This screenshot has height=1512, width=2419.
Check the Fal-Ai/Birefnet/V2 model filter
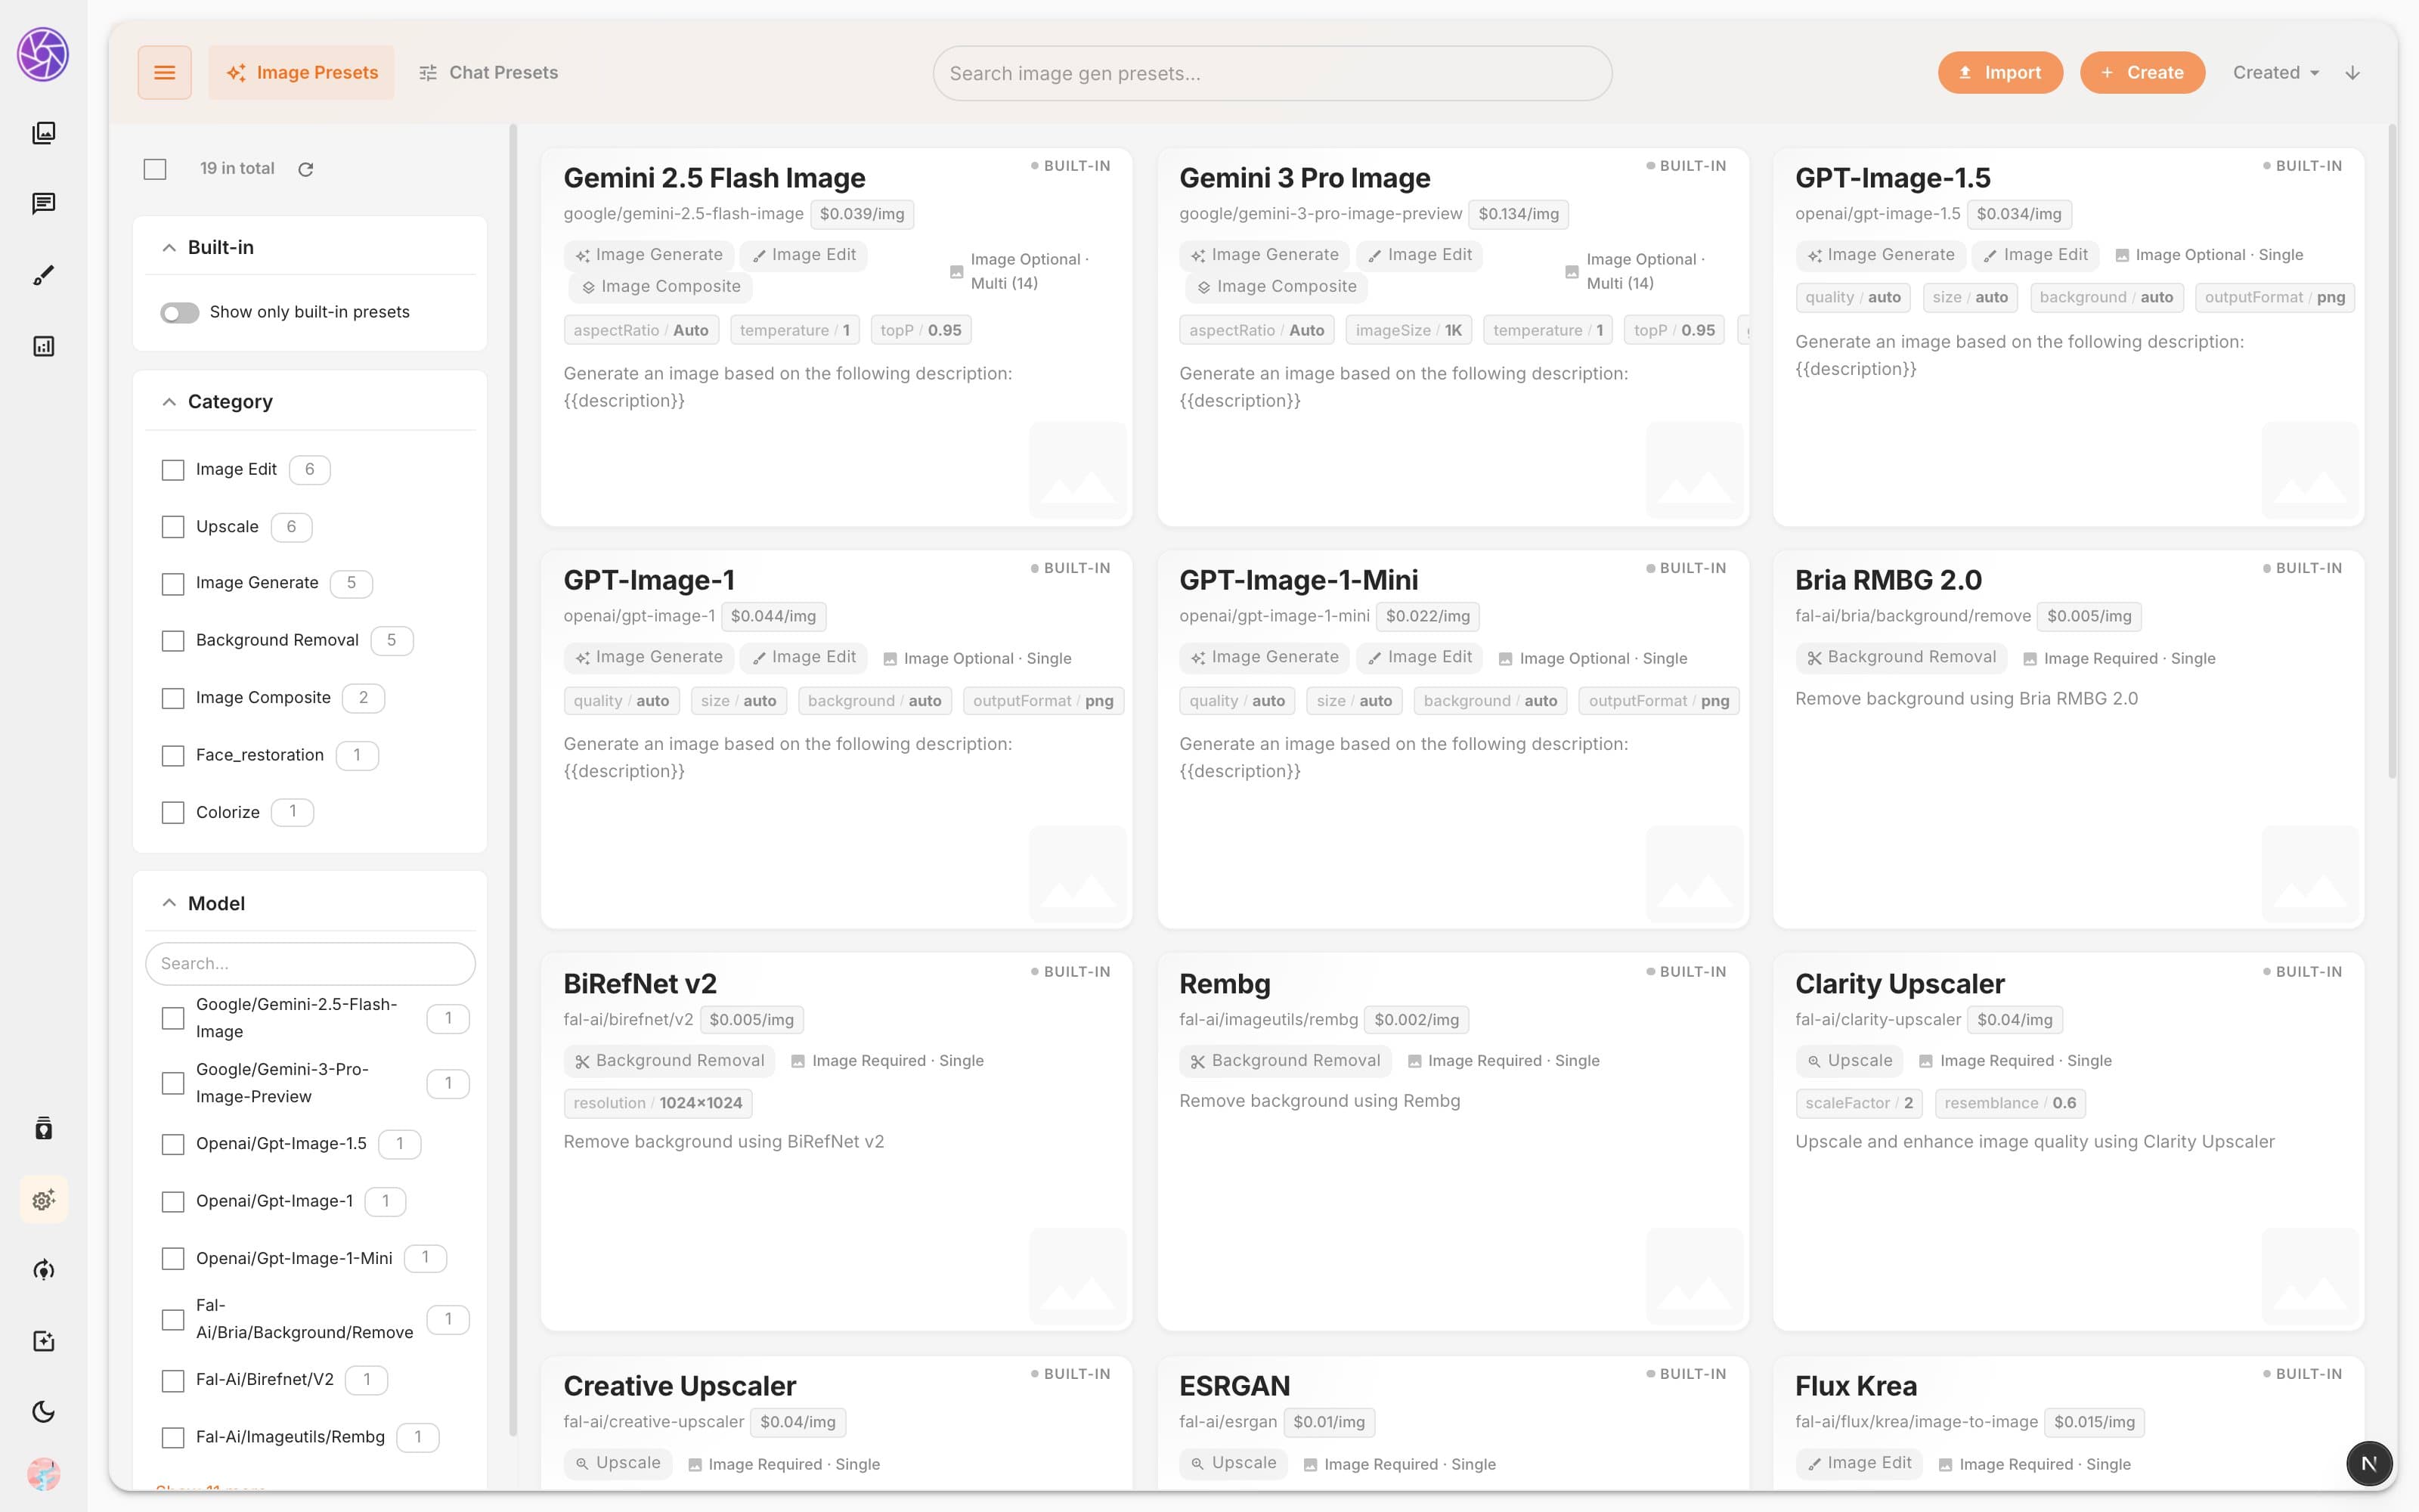coord(173,1381)
